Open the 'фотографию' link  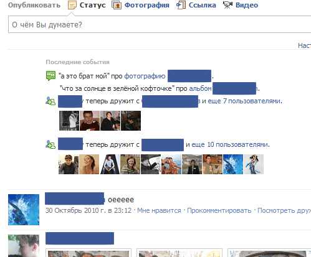coord(145,76)
